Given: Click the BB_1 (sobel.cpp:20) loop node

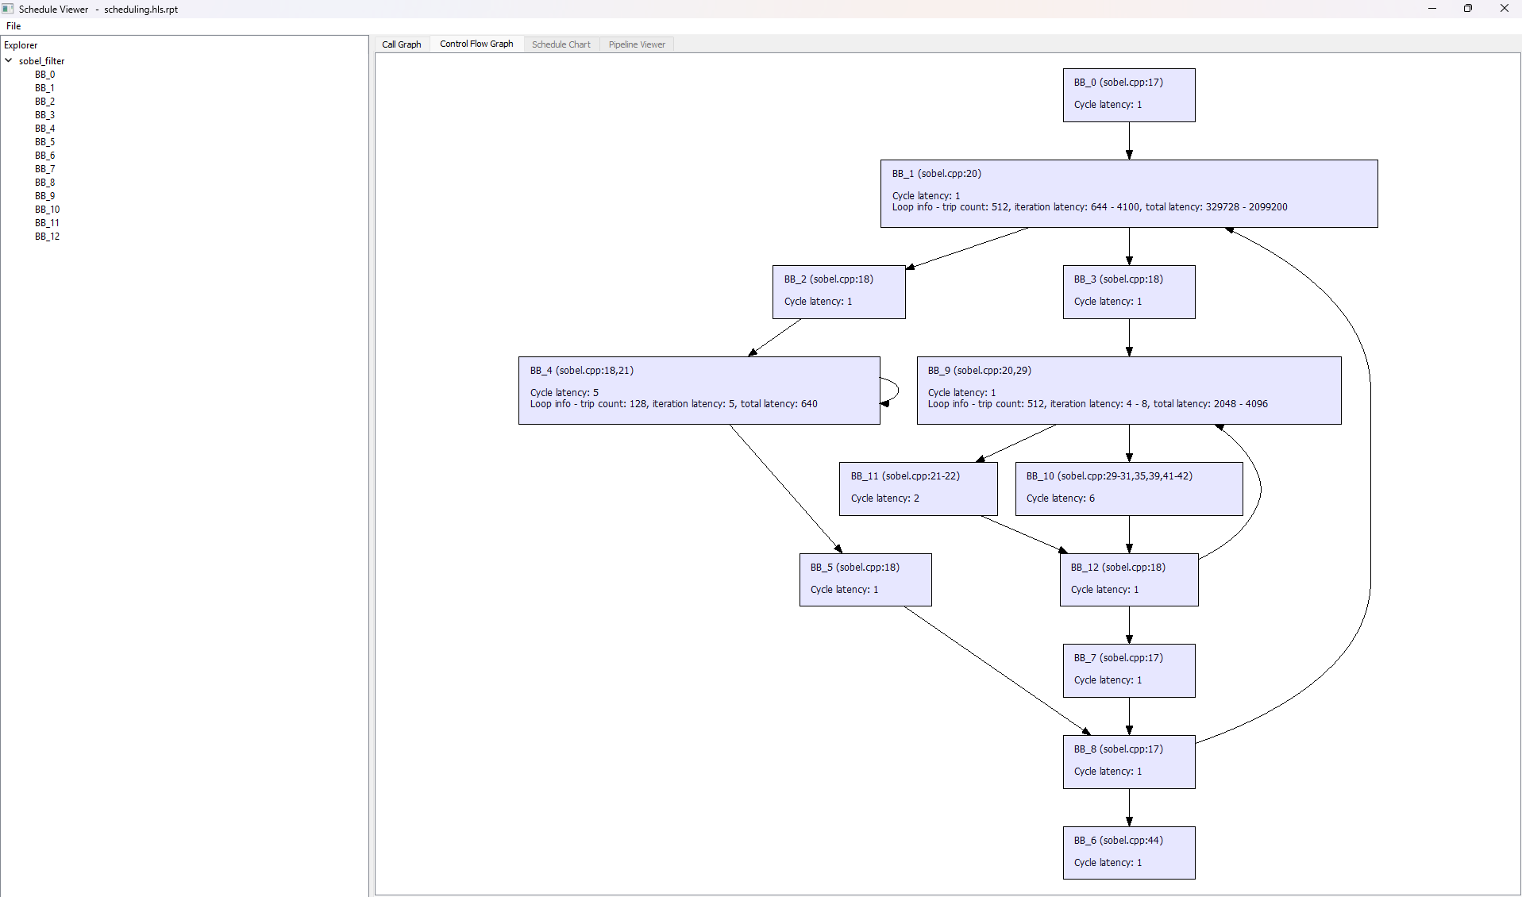Looking at the screenshot, I should click(x=1129, y=194).
